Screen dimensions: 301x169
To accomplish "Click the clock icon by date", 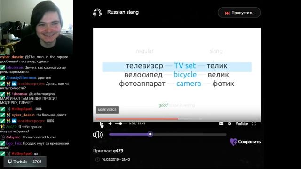I will (x=97, y=160).
